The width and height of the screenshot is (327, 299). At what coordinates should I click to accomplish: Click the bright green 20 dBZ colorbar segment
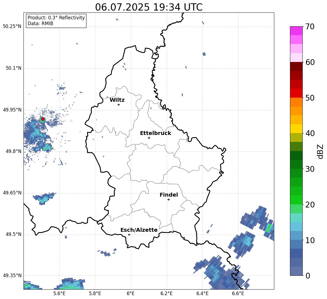coord(296,200)
